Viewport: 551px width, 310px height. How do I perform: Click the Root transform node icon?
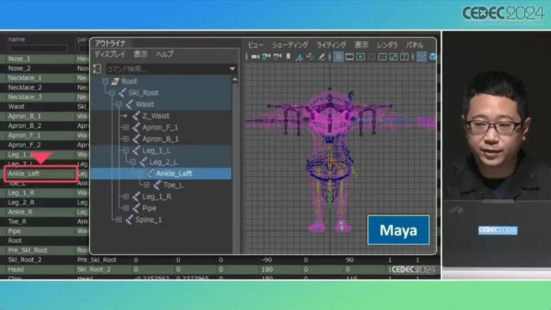115,81
